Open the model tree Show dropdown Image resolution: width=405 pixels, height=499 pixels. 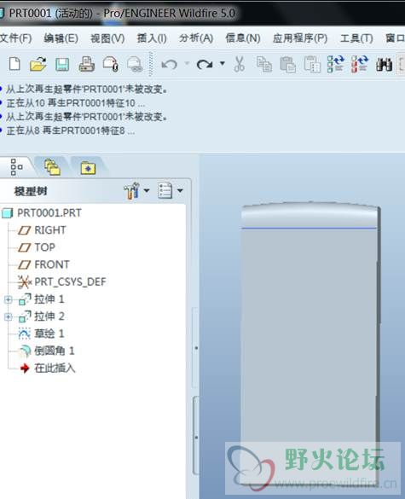pos(171,191)
